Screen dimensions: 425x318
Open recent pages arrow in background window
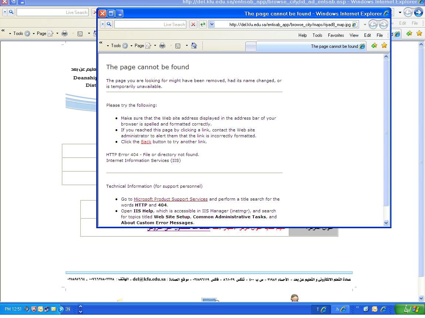400,13
